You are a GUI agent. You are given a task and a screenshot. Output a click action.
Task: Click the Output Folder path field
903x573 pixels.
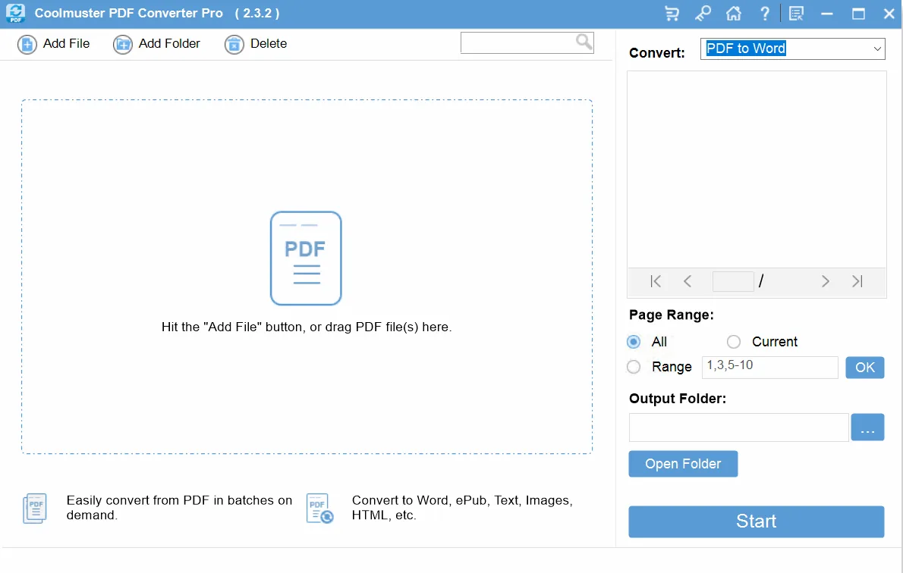739,427
